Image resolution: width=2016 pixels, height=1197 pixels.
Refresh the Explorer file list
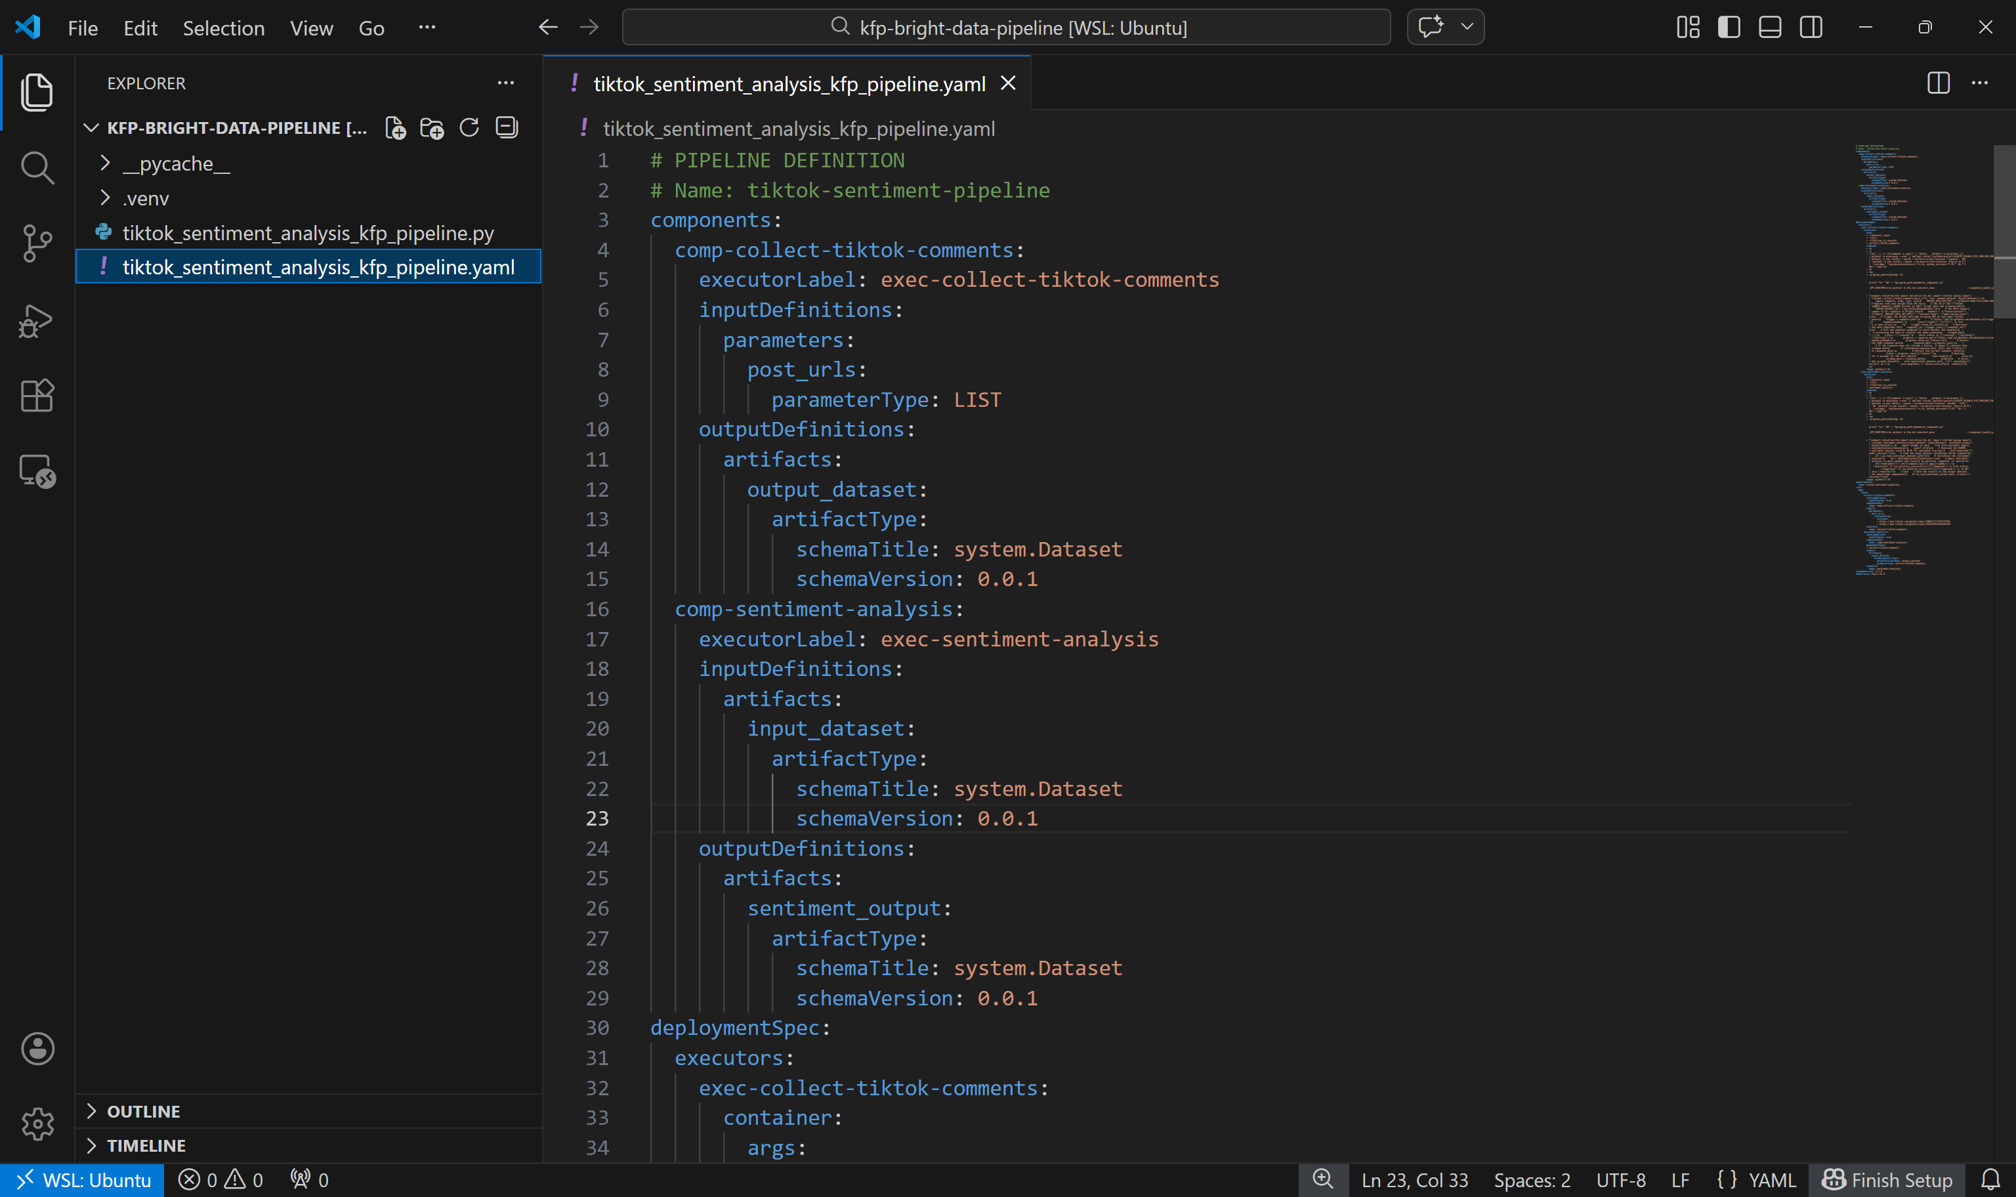[469, 127]
